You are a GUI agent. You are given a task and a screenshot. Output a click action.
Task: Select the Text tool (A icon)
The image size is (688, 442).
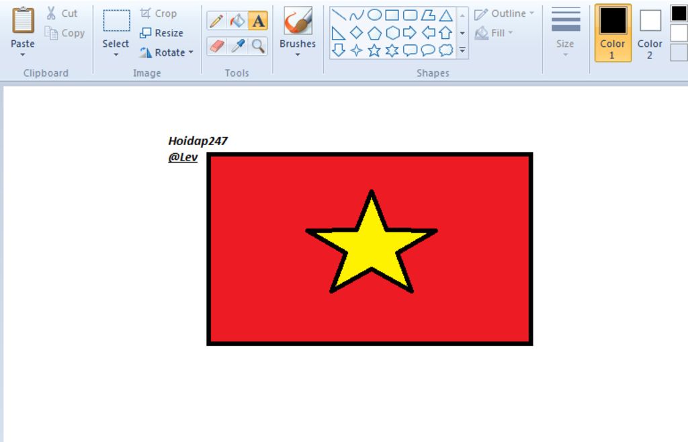pyautogui.click(x=258, y=21)
